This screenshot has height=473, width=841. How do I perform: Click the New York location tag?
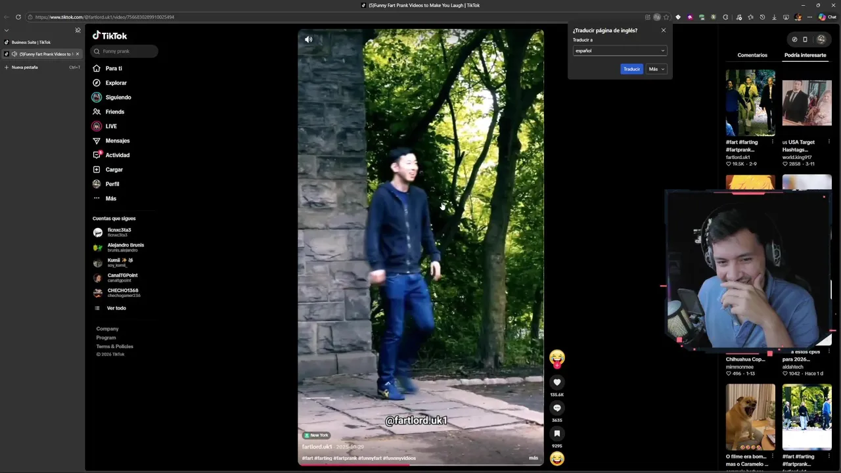316,435
